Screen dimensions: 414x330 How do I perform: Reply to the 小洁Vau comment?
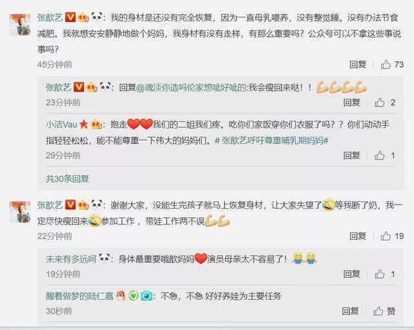click(352, 156)
